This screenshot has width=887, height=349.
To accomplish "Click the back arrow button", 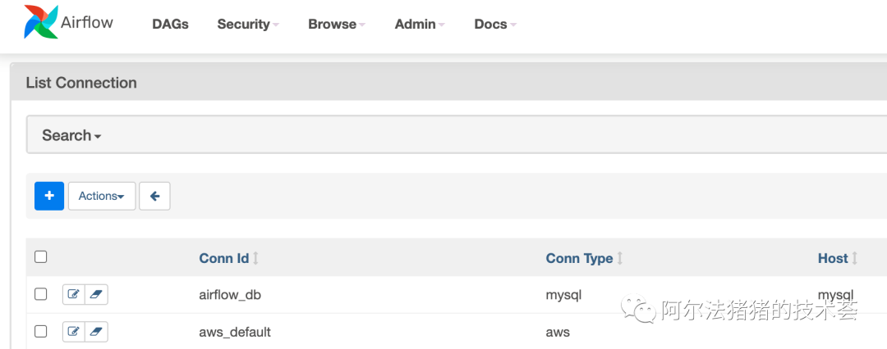I will pyautogui.click(x=154, y=196).
